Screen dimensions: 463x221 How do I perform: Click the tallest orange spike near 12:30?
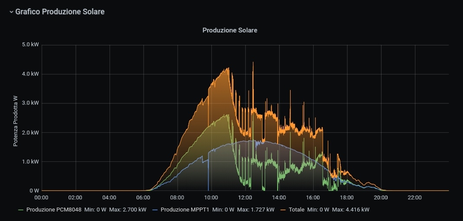[x=253, y=63]
